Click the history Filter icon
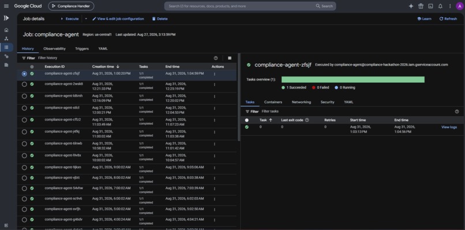 tap(24, 58)
